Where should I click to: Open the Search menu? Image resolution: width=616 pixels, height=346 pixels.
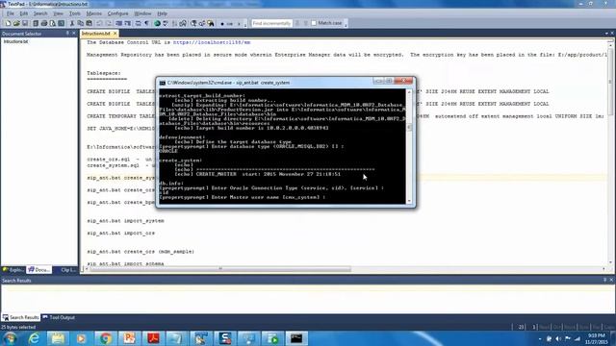point(40,13)
